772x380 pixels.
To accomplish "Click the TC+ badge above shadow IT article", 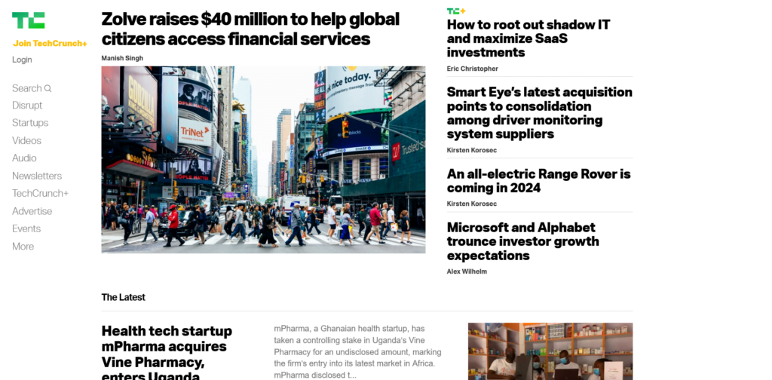I will coord(455,11).
